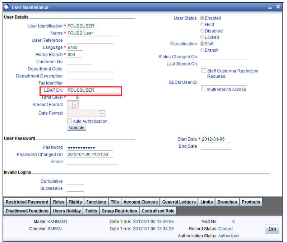Click the ELCM User ID field
The height and width of the screenshot is (242, 287).
[224, 83]
